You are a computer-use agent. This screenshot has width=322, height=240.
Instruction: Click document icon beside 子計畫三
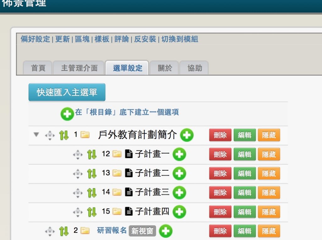[x=128, y=192]
